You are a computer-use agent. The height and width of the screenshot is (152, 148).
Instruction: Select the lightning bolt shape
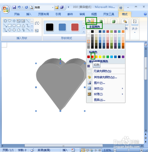23,30
